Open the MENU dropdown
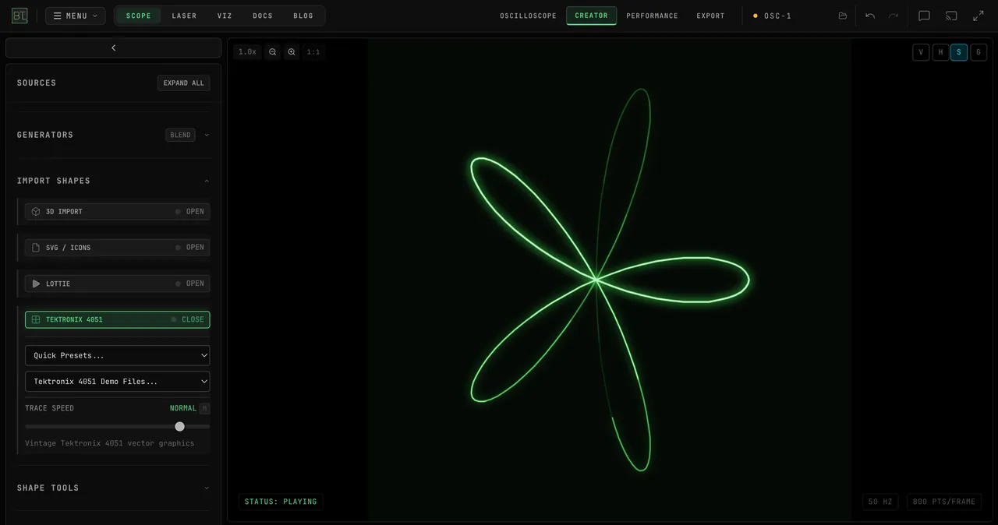This screenshot has height=525, width=998. point(76,16)
